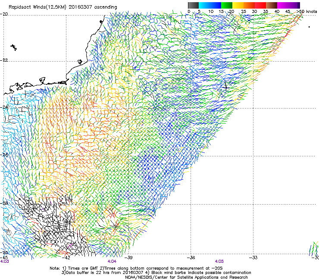Click the '-24' latitude label
The image size is (319, 280).
click(4, 107)
